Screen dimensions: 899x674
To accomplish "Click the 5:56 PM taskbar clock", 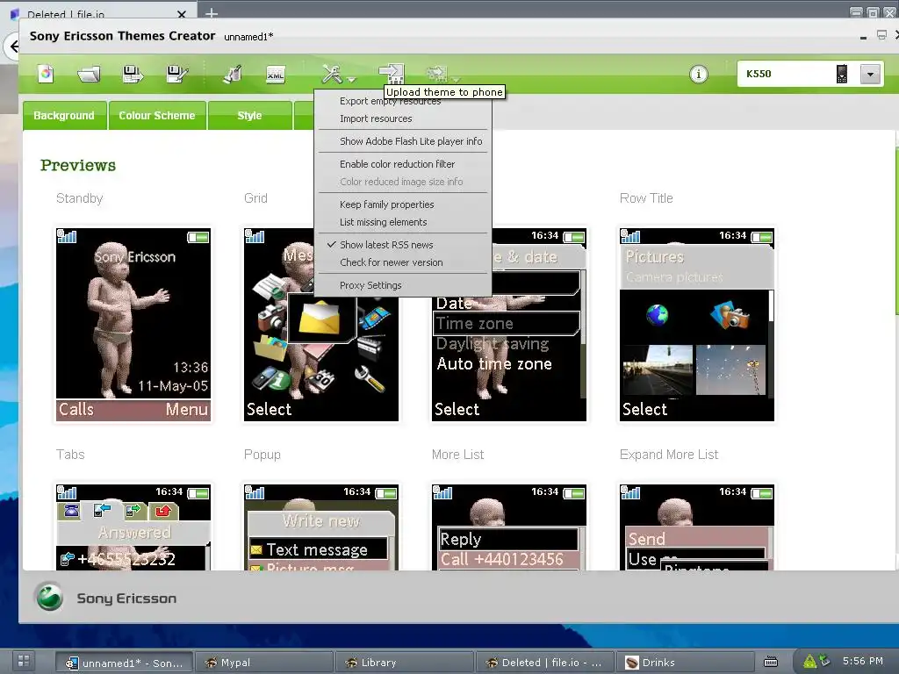I will 863,661.
